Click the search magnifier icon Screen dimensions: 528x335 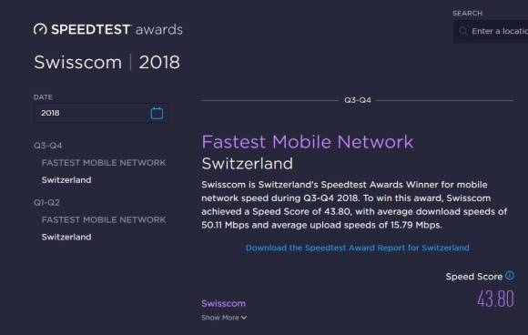point(463,31)
